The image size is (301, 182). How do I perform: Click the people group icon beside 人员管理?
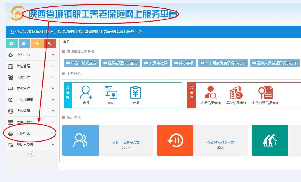11,77
